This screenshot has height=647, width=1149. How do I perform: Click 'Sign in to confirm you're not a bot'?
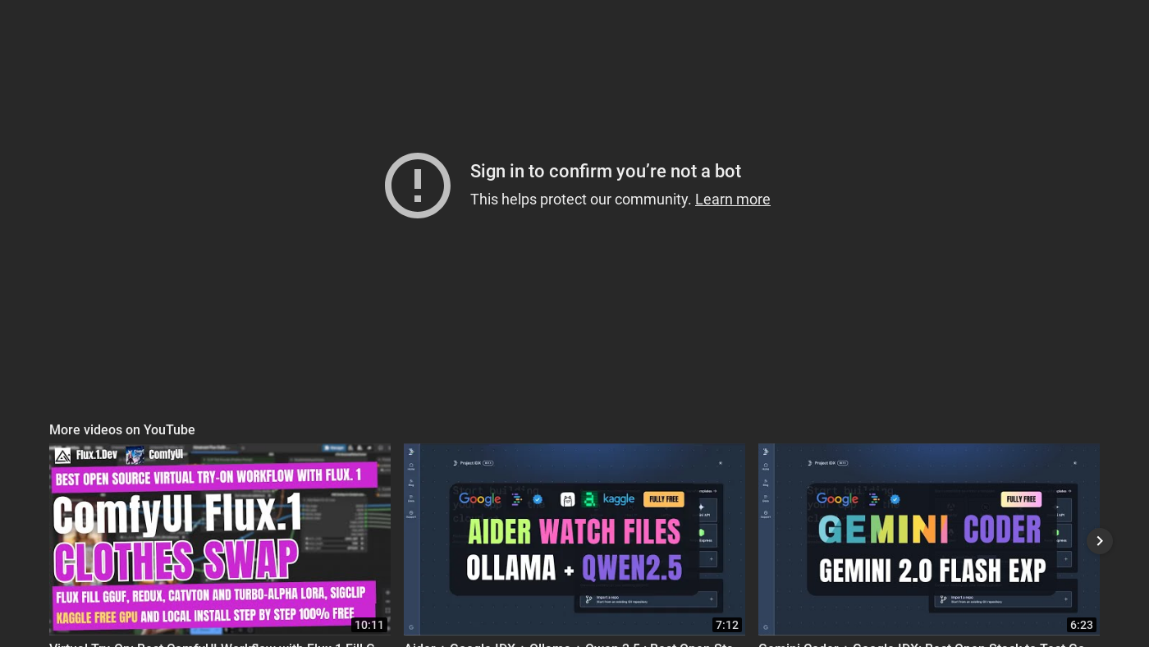click(x=606, y=172)
